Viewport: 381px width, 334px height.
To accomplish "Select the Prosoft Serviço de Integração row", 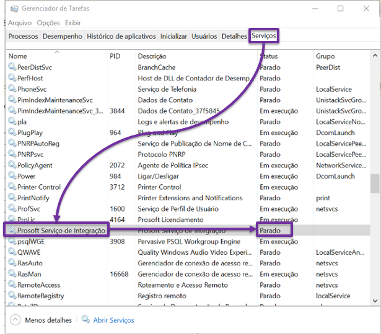I will (188, 230).
